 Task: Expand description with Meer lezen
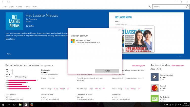pyautogui.click(x=10, y=39)
